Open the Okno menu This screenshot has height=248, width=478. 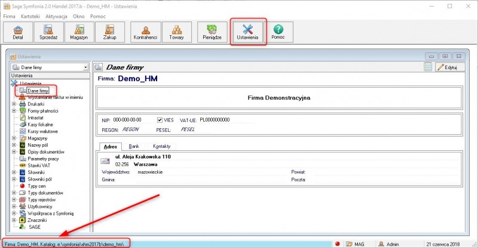click(79, 17)
